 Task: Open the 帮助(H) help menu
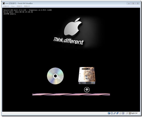[x=27, y=6]
